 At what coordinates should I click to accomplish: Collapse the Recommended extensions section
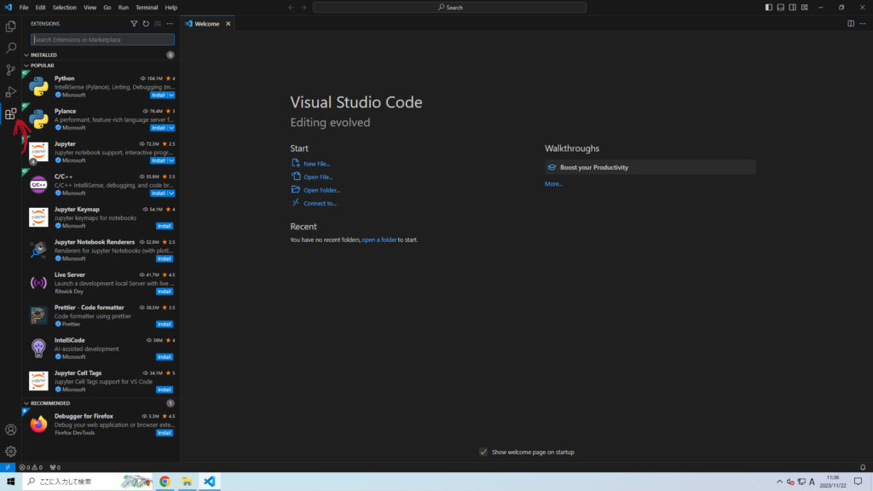coord(26,403)
